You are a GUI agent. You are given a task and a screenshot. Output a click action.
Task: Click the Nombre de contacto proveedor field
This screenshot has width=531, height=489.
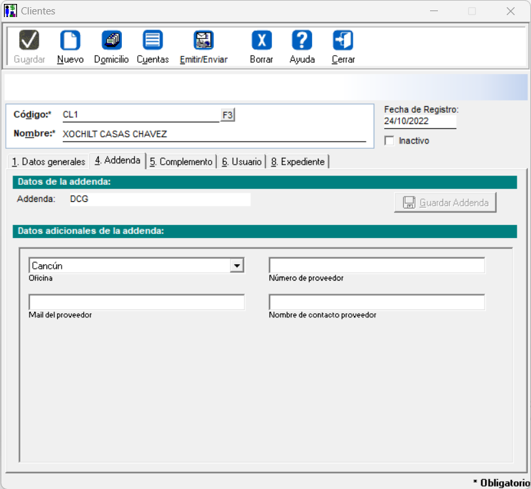(x=376, y=302)
